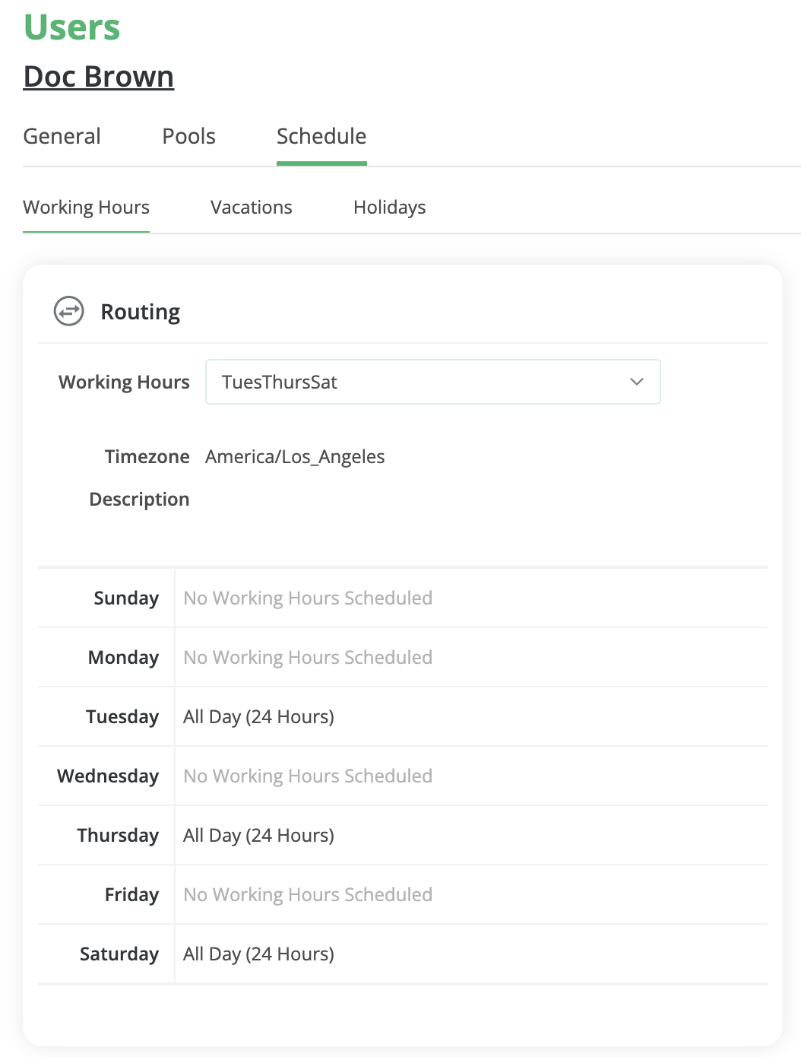Click the Friday row label
This screenshot has width=801, height=1057.
[x=131, y=895]
